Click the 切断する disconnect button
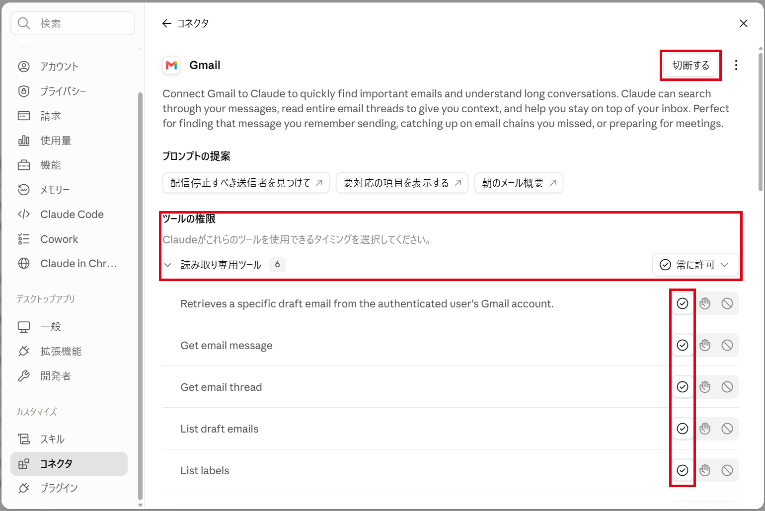The height and width of the screenshot is (511, 765). click(690, 65)
